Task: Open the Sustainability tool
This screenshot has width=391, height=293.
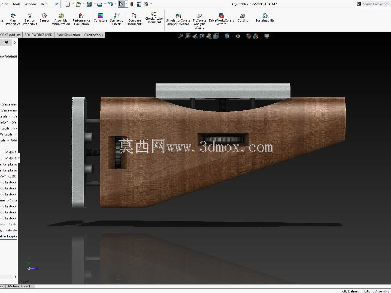Action: pos(265,18)
